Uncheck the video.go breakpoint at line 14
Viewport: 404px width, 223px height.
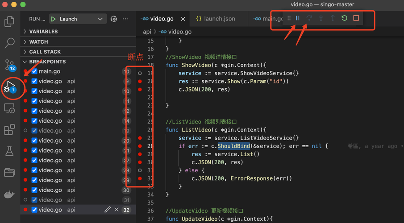[34, 120]
